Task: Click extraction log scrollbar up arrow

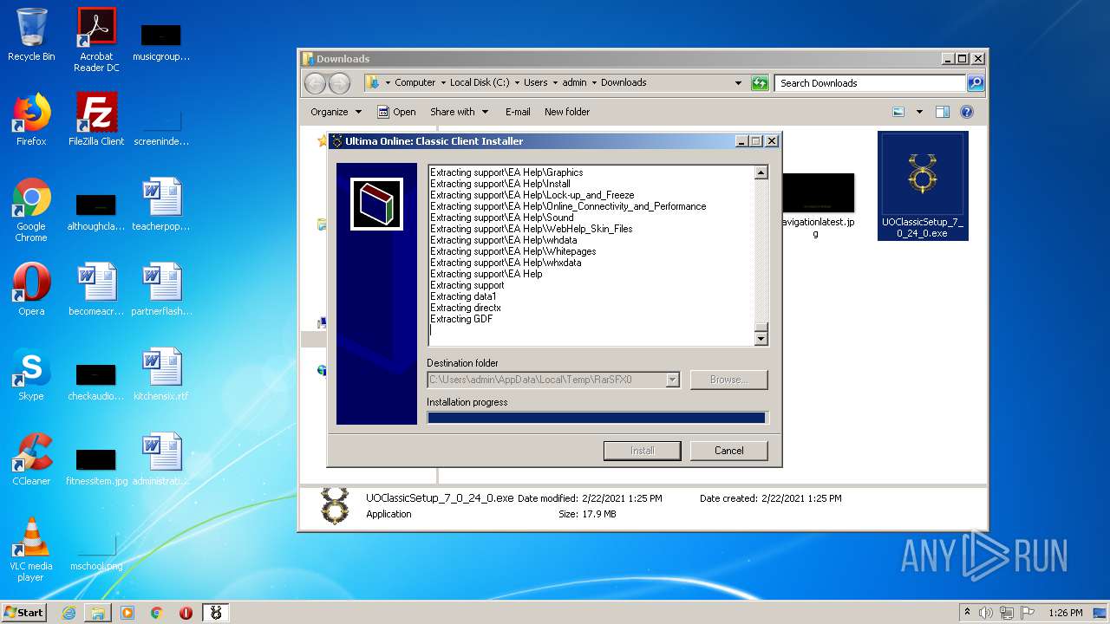Action: (761, 172)
